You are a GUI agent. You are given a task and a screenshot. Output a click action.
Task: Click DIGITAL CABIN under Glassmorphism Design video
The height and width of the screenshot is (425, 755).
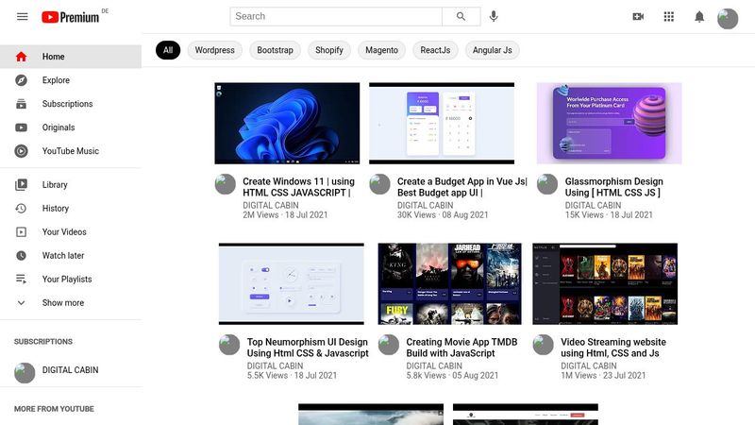click(593, 205)
